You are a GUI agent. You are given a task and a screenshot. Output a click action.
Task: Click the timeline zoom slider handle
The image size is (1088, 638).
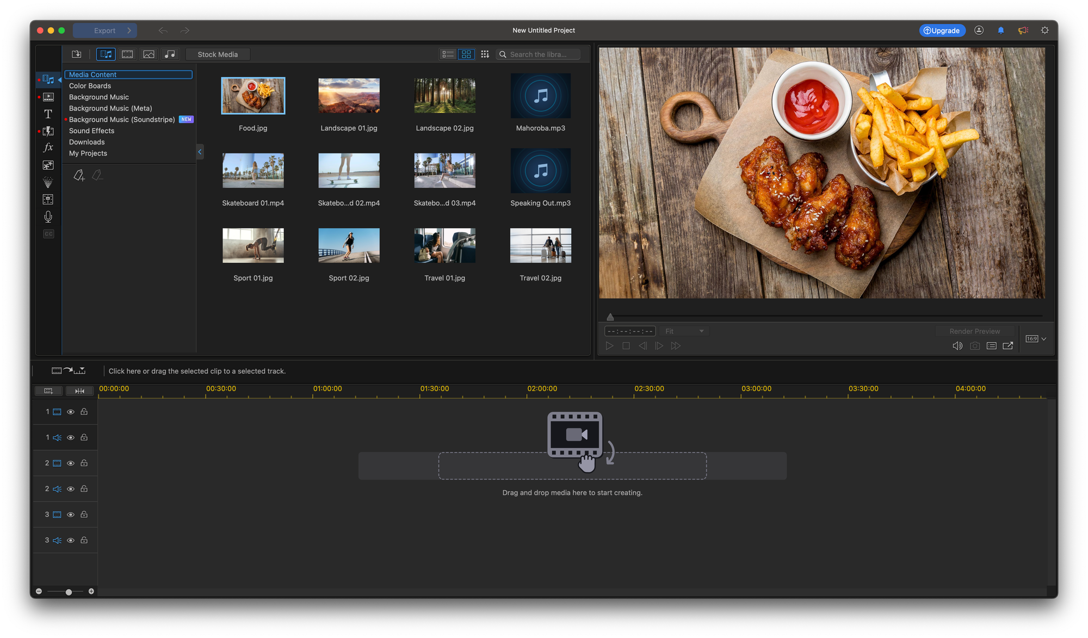click(69, 592)
